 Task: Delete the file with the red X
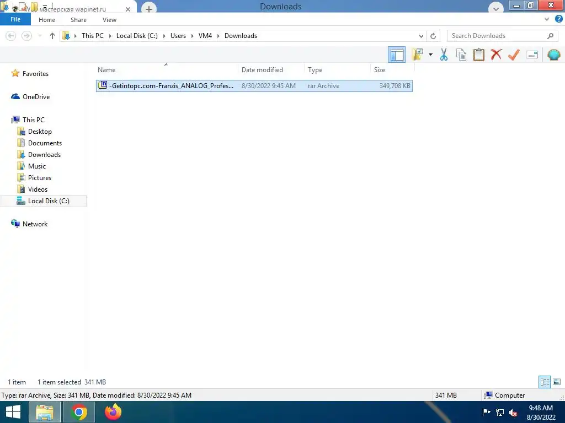click(x=496, y=55)
